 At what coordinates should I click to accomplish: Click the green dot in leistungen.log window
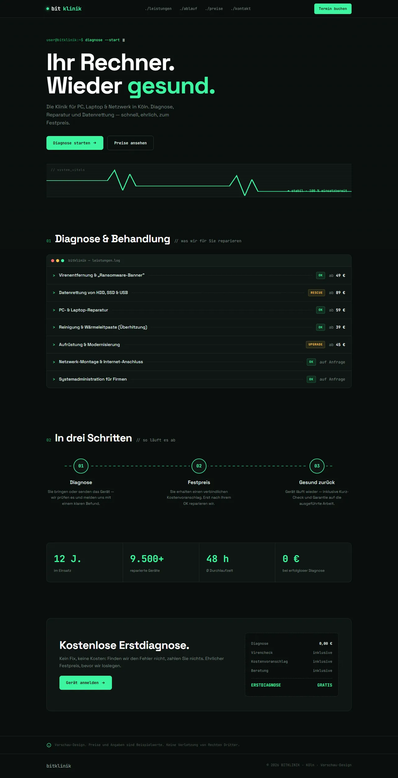[62, 260]
